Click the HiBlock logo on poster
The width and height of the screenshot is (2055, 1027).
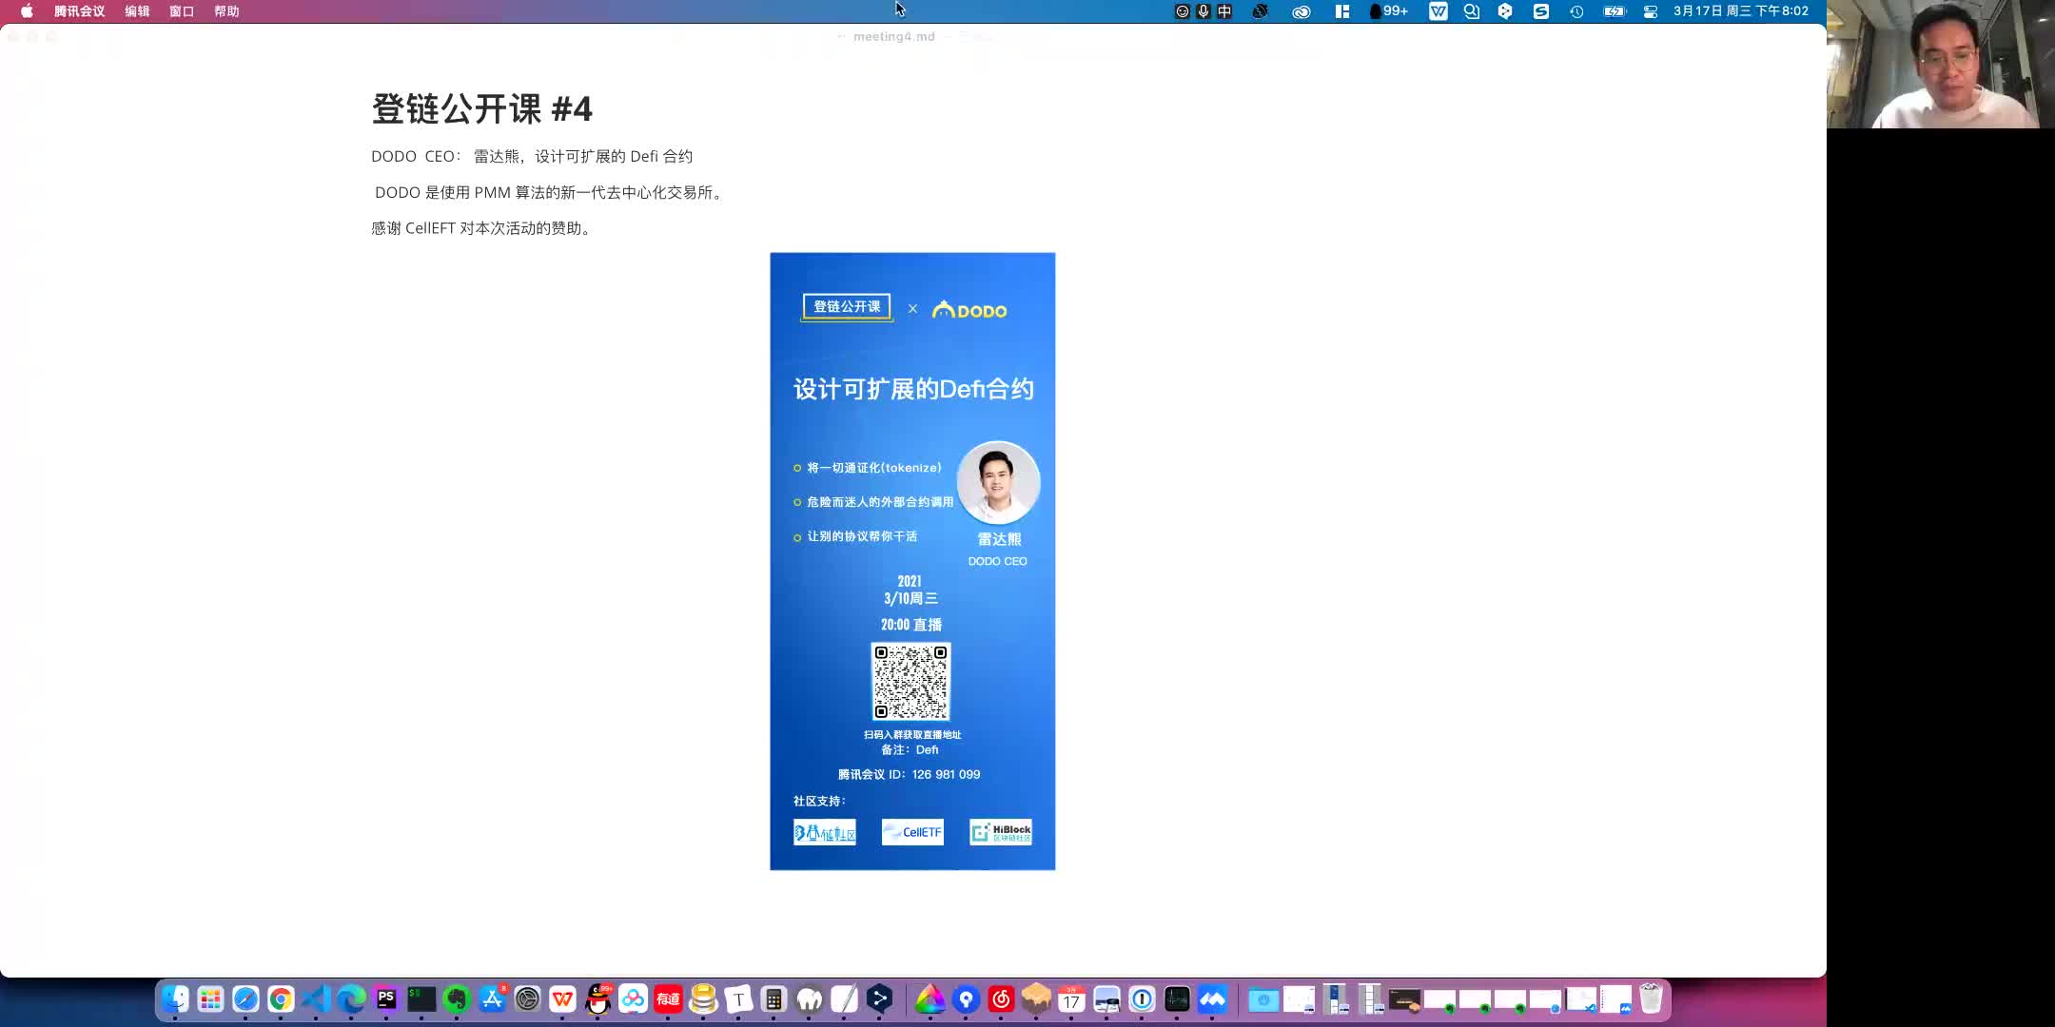click(x=1001, y=832)
